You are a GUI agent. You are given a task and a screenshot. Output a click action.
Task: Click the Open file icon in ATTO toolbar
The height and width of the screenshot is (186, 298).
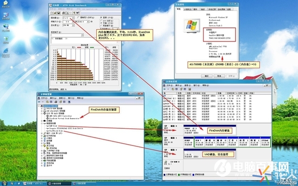pos(55,13)
